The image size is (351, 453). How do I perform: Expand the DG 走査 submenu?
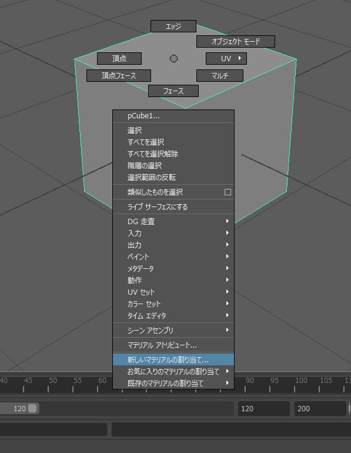pyautogui.click(x=173, y=222)
